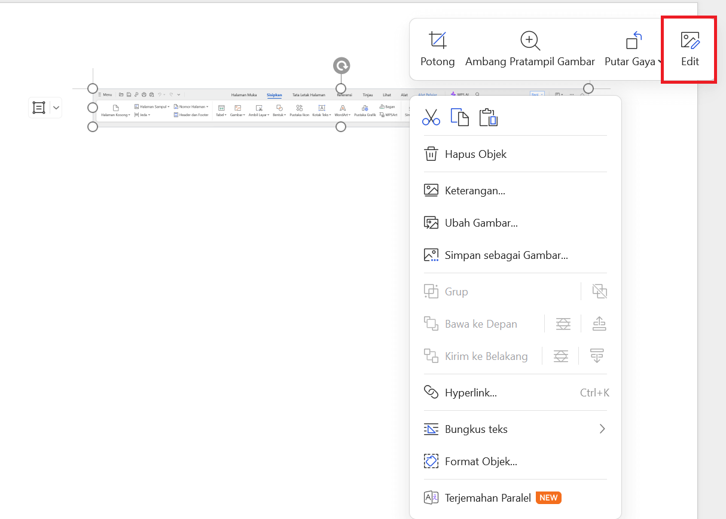
Task: Click the bottom-center resize handle of image
Action: pos(341,127)
